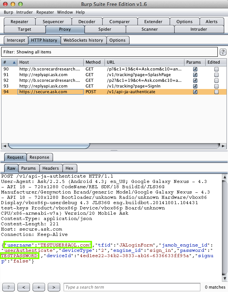Click the up arrow of the request scrollbar

click(225, 177)
